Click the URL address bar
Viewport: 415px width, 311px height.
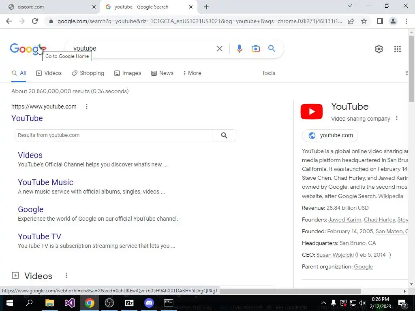point(200,21)
